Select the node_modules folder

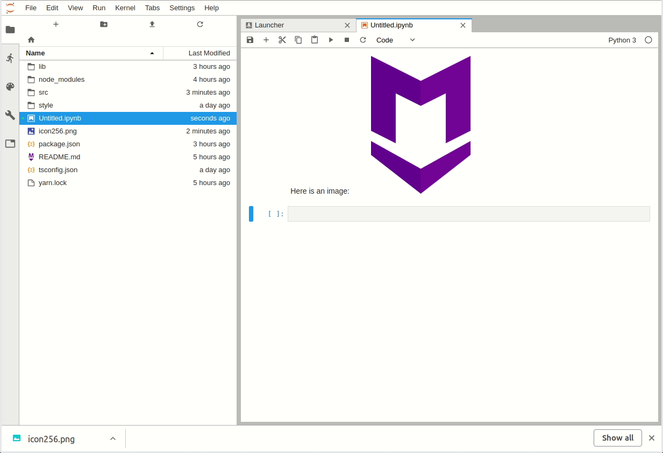pyautogui.click(x=128, y=80)
